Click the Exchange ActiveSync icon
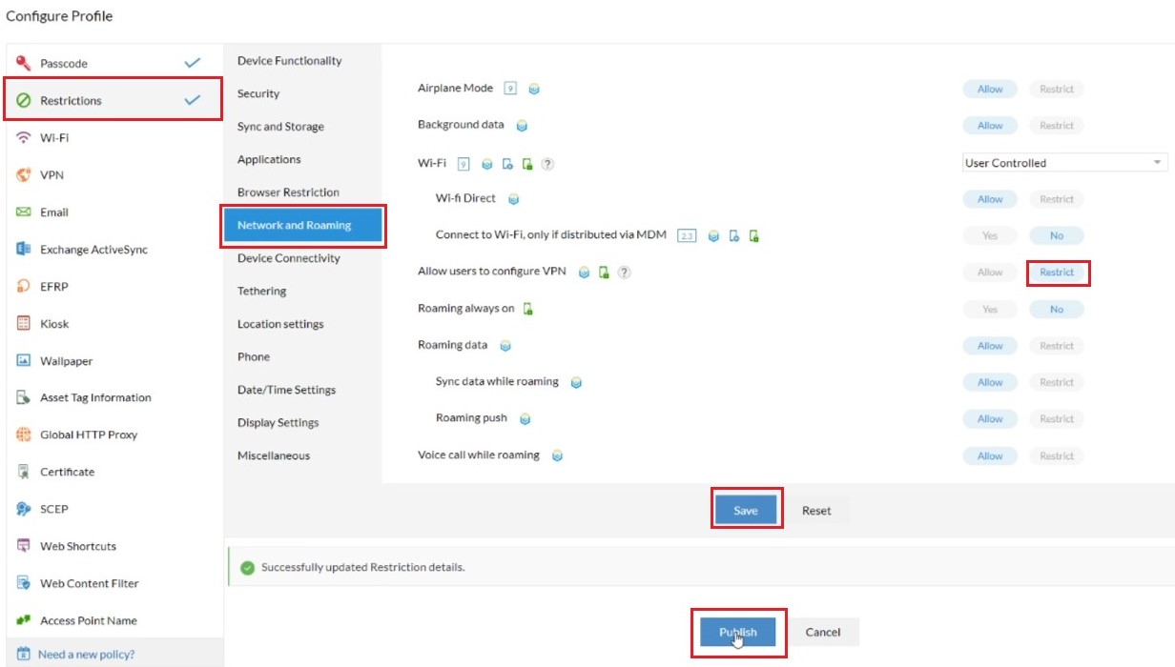1175x667 pixels. point(24,250)
